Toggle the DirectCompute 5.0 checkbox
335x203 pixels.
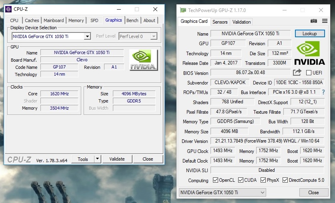coord(285,180)
